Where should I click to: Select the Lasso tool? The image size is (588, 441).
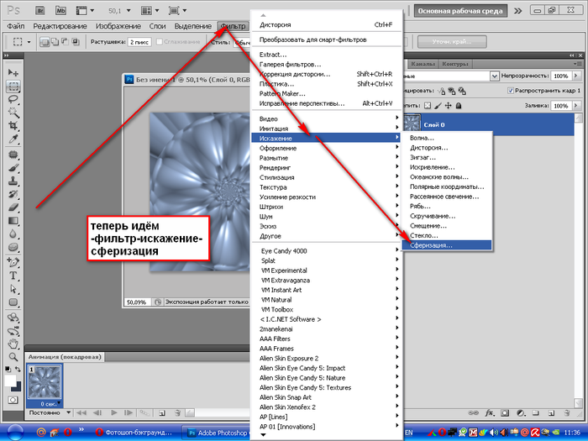click(x=13, y=99)
